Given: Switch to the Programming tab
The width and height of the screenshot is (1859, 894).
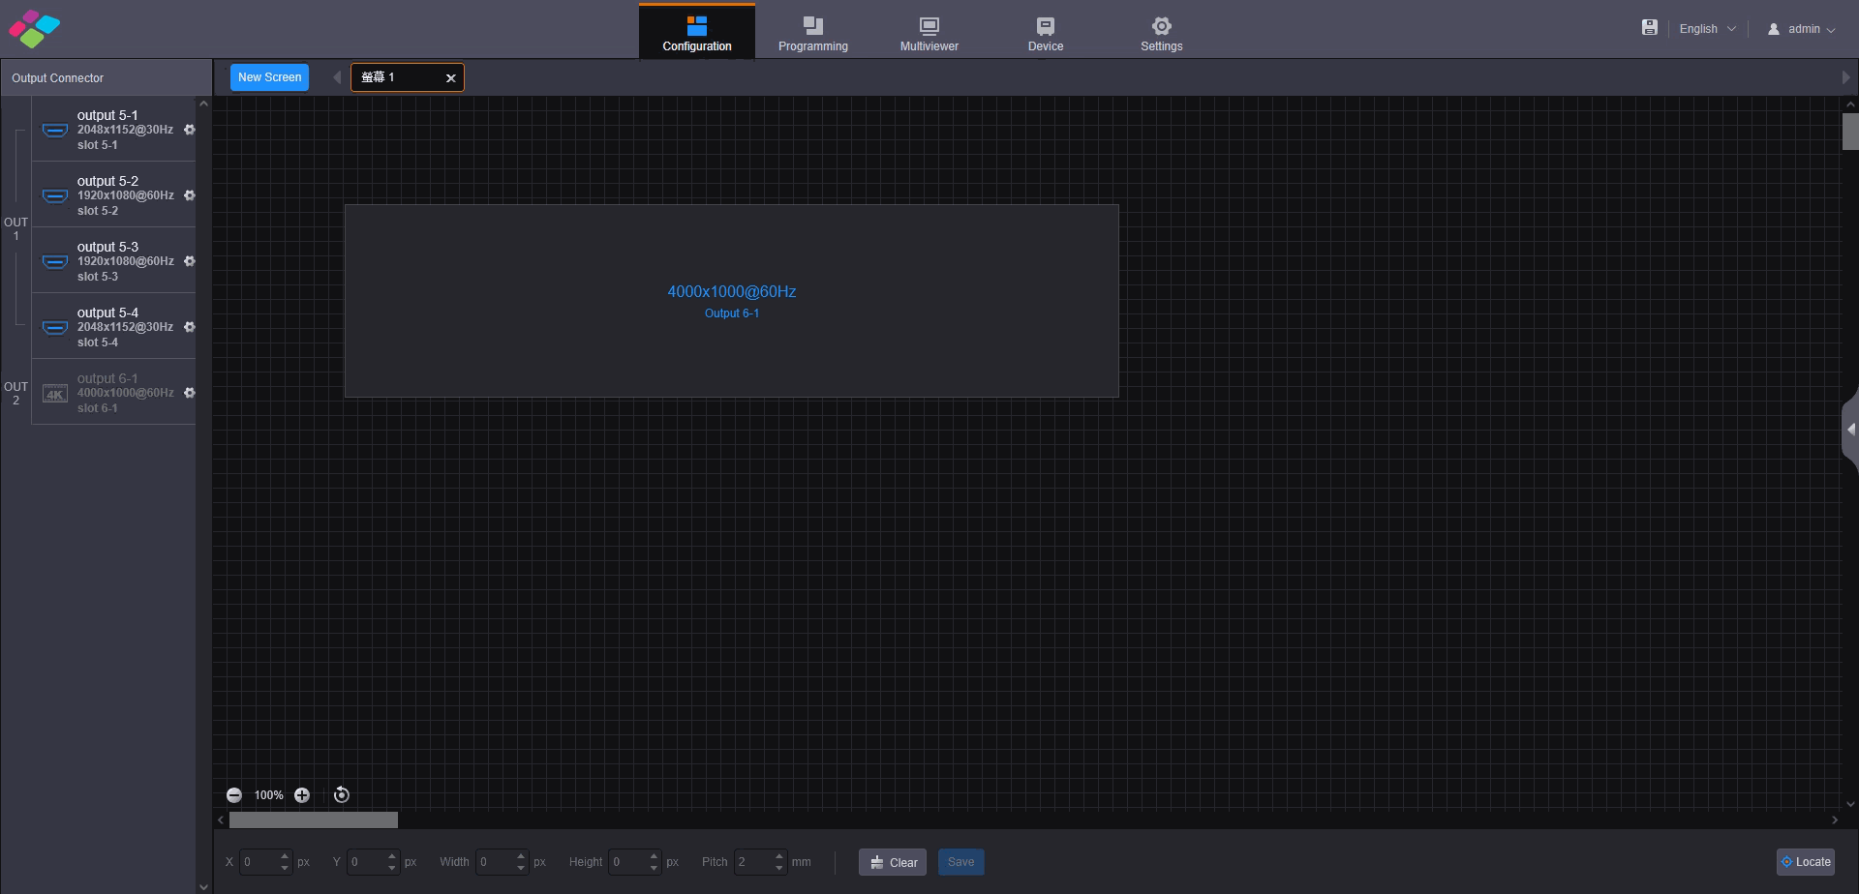Looking at the screenshot, I should tap(813, 32).
